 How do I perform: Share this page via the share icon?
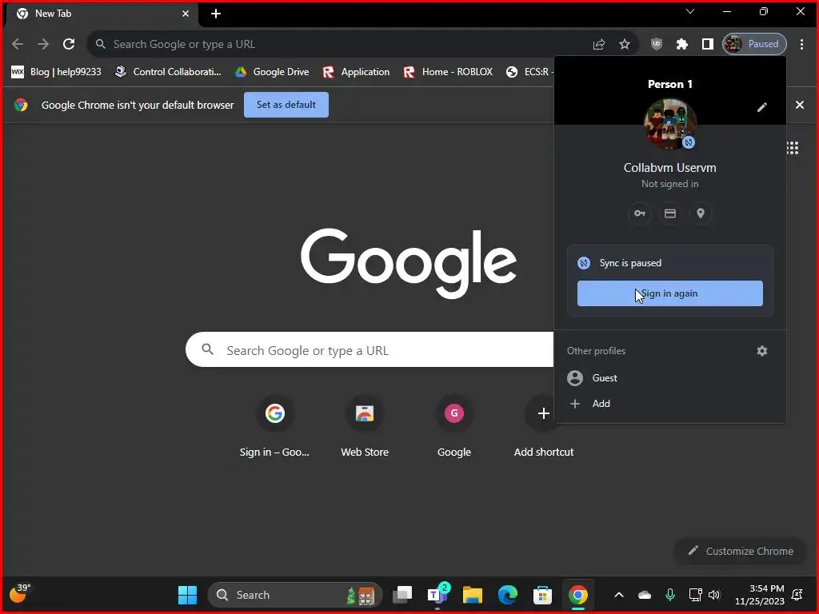click(598, 45)
